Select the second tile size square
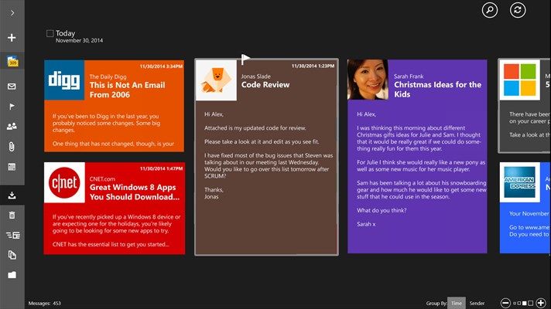This screenshot has width=551, height=309. 519,304
